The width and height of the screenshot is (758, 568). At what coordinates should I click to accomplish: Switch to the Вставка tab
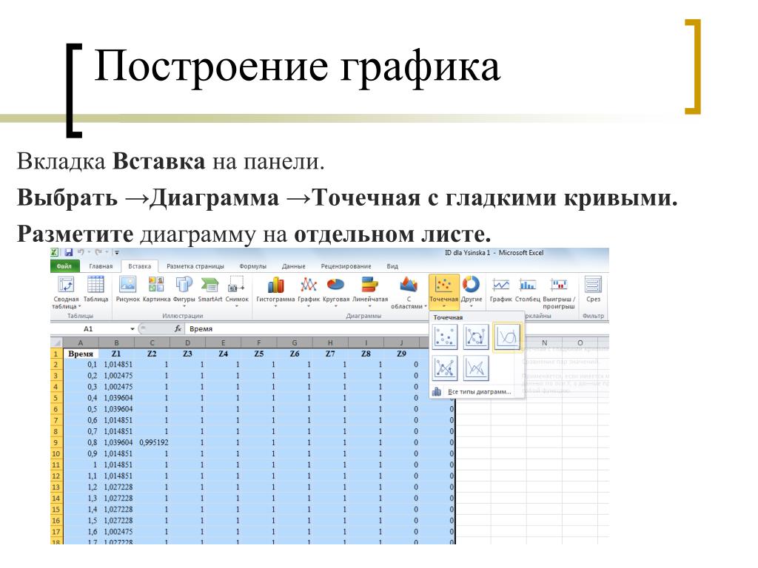point(140,266)
